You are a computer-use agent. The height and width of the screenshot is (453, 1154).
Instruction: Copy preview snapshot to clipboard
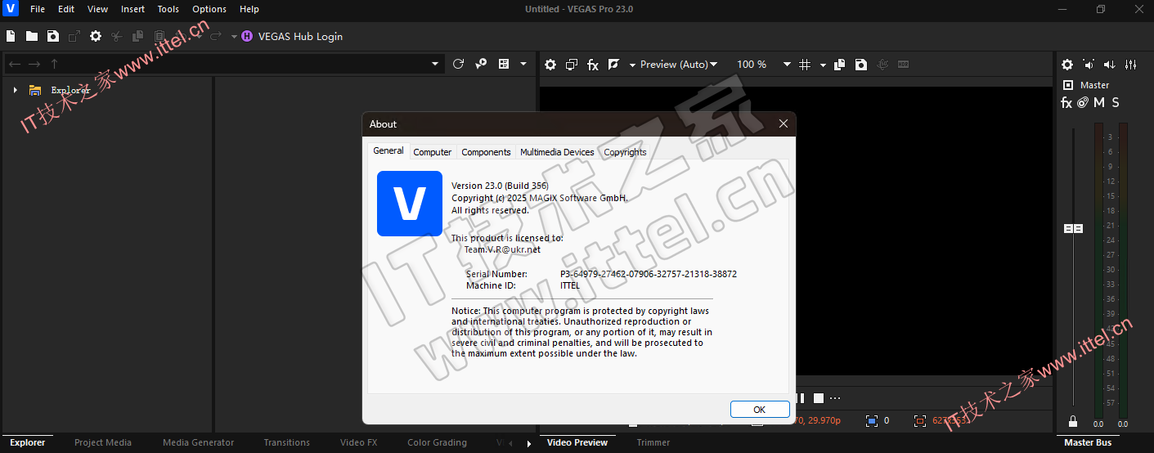(839, 65)
